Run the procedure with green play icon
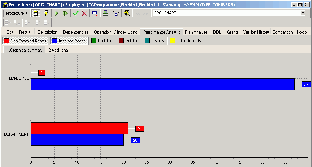Viewport: 312px width, 167px height. [56, 13]
